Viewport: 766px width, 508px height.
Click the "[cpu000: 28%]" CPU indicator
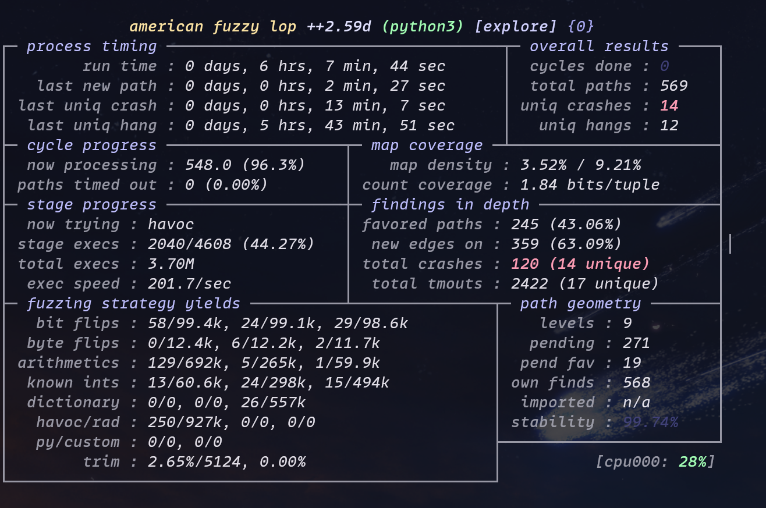click(x=655, y=462)
